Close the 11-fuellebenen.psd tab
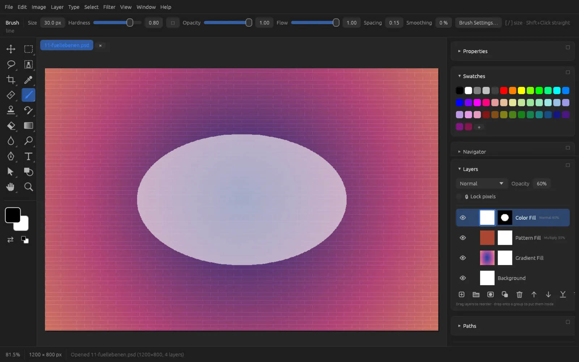The image size is (579, 362). click(x=100, y=45)
